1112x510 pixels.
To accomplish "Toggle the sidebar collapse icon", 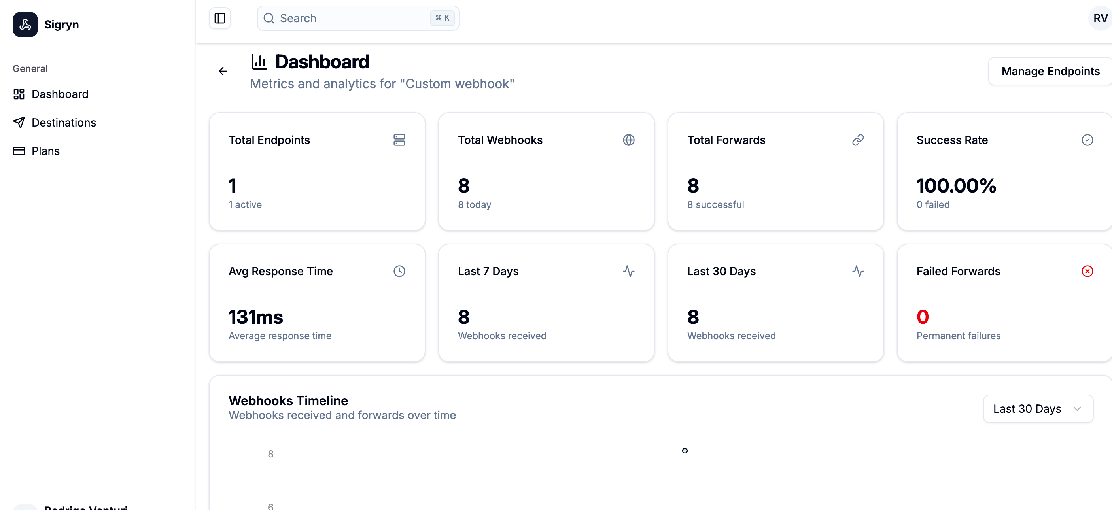I will pyautogui.click(x=220, y=18).
